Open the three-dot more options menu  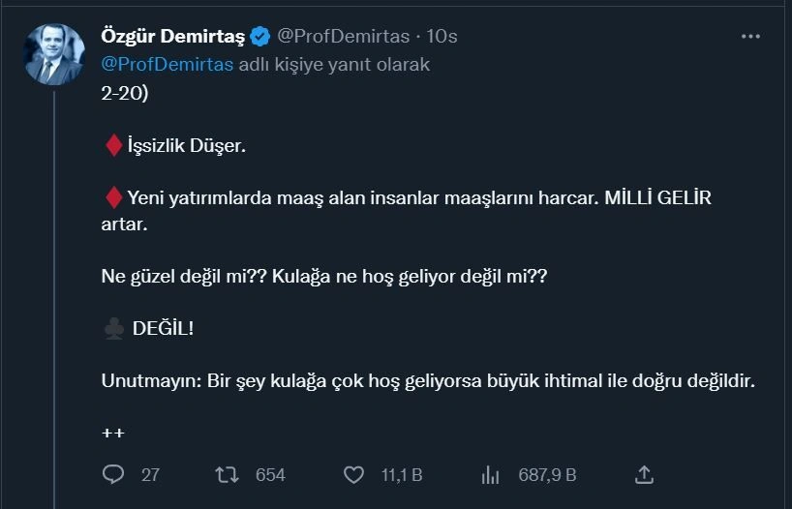coord(750,36)
